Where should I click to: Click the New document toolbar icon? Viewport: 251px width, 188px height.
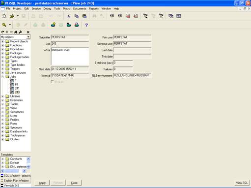[4, 16]
